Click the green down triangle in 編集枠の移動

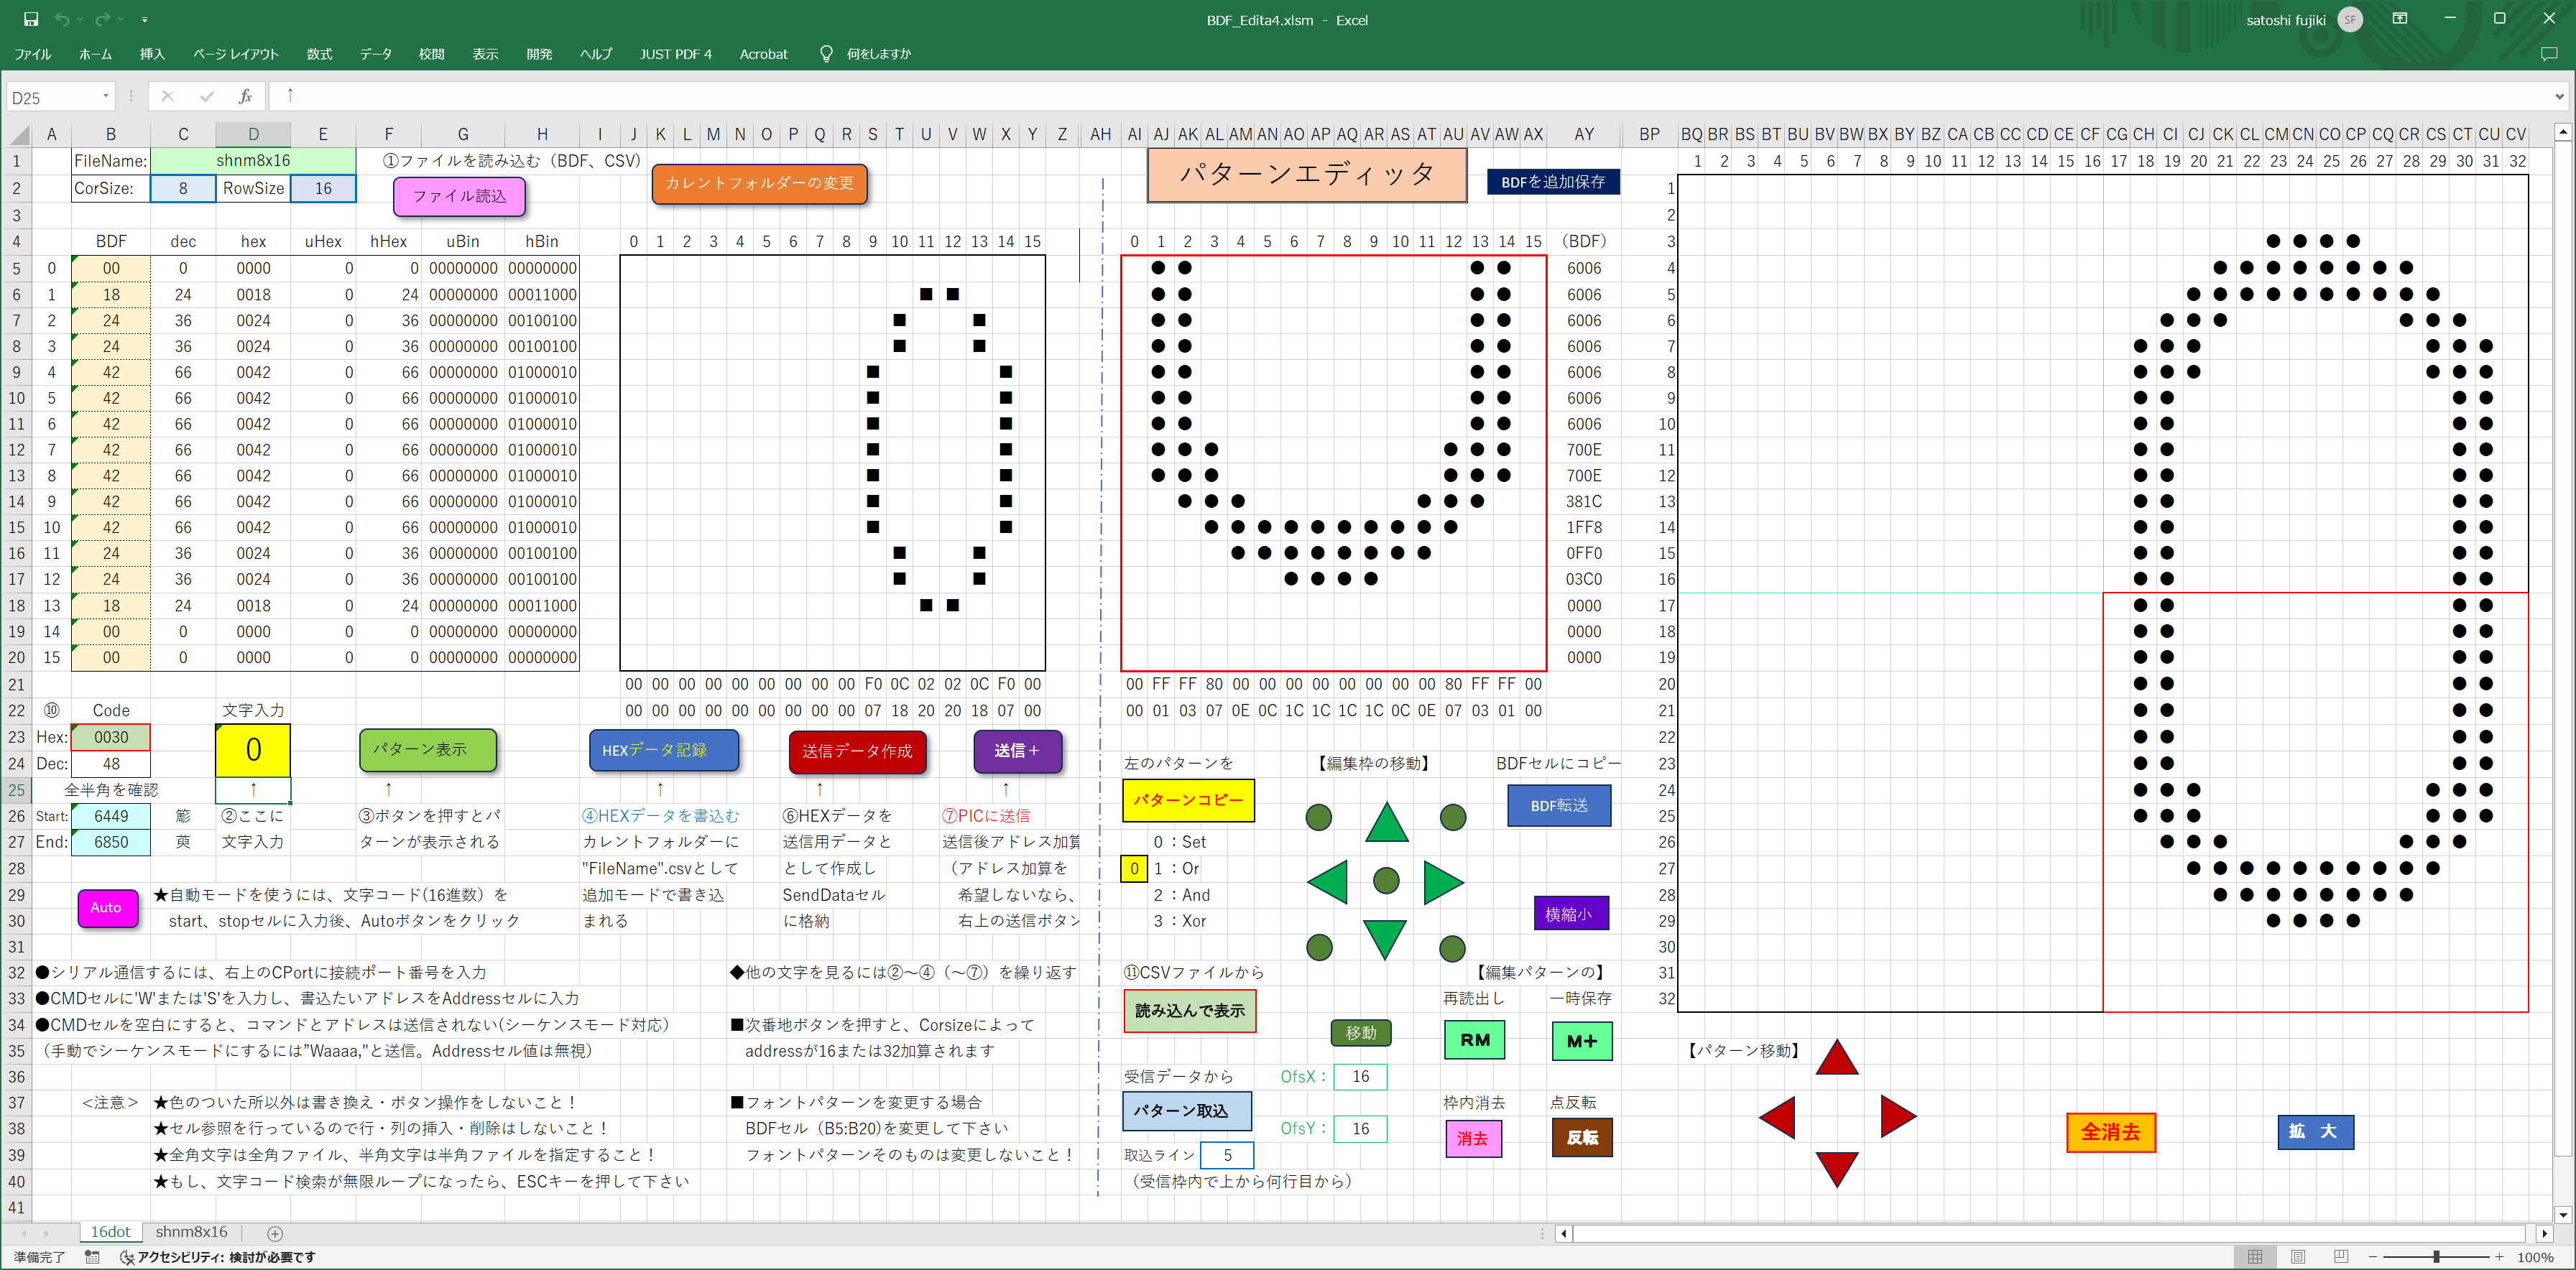(1385, 939)
